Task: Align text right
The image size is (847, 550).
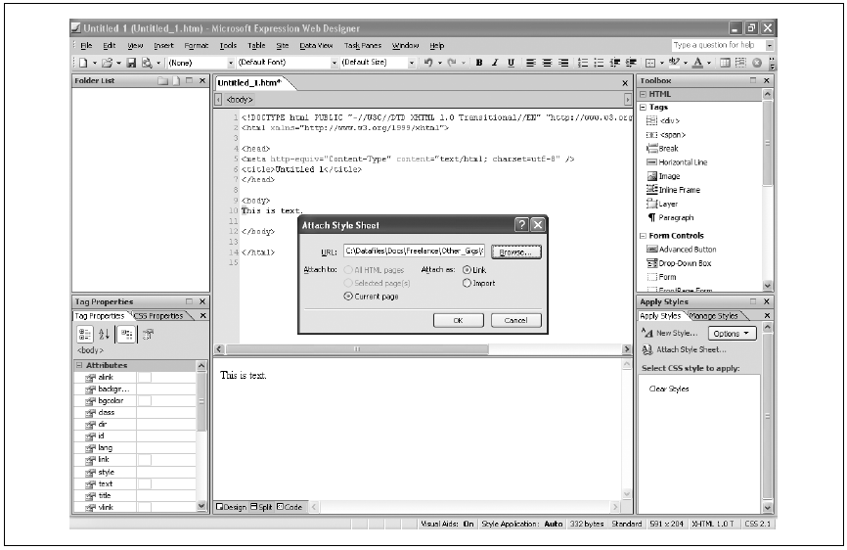Action: (x=562, y=63)
